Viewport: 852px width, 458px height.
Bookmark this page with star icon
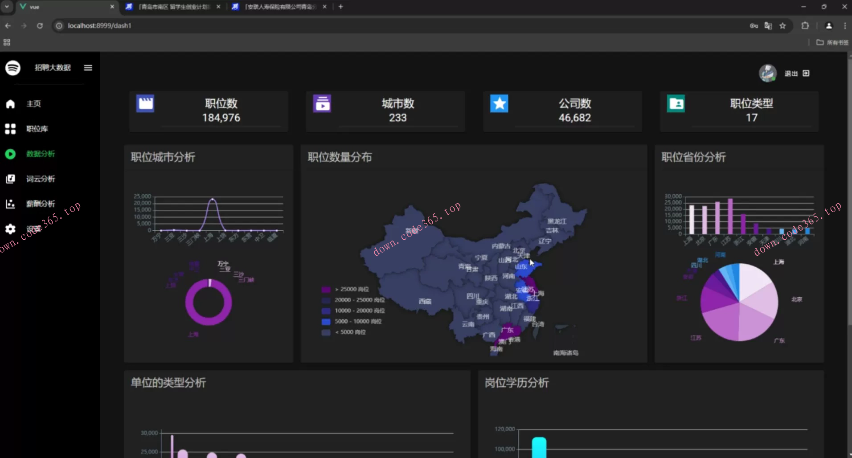click(x=782, y=26)
